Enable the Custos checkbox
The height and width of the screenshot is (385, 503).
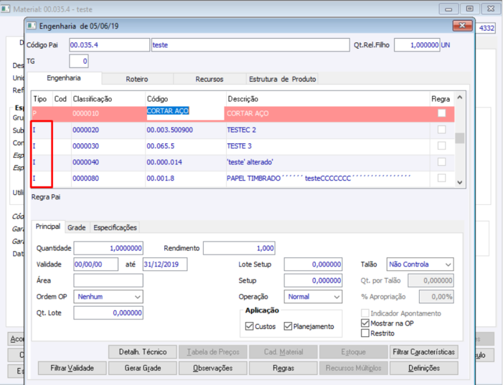(249, 326)
